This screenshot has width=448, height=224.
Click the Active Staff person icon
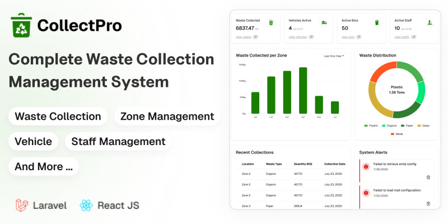pos(430,22)
